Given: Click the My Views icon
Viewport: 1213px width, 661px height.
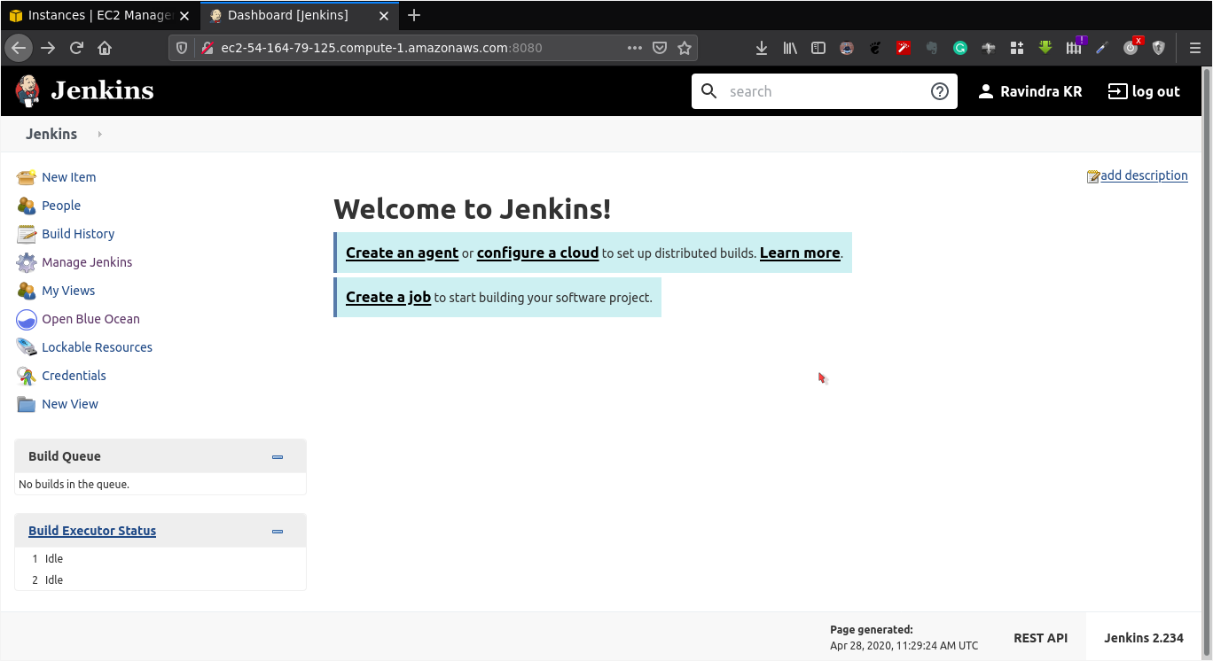Looking at the screenshot, I should (27, 291).
